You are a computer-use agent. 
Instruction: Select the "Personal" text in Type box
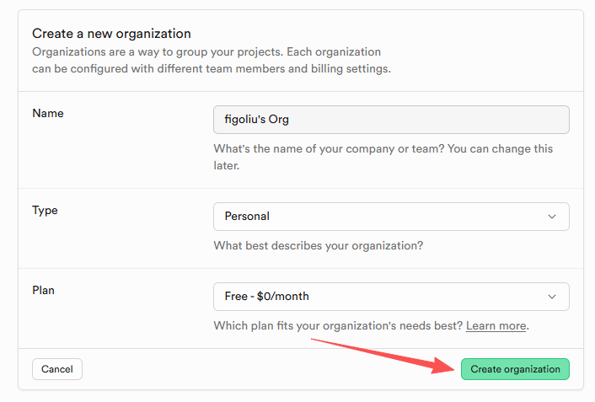point(247,217)
